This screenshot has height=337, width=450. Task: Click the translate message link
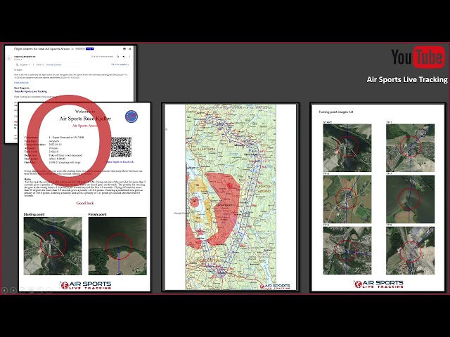pyautogui.click(x=54, y=65)
